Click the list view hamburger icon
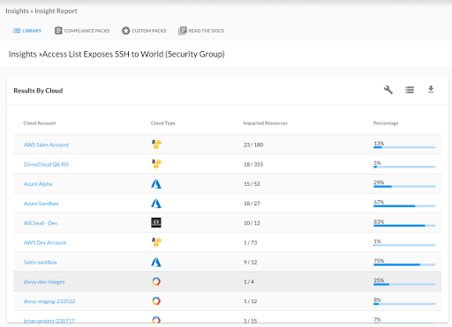 pyautogui.click(x=410, y=90)
